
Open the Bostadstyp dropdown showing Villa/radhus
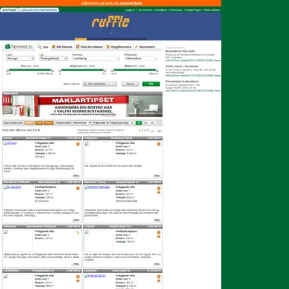click(141, 59)
